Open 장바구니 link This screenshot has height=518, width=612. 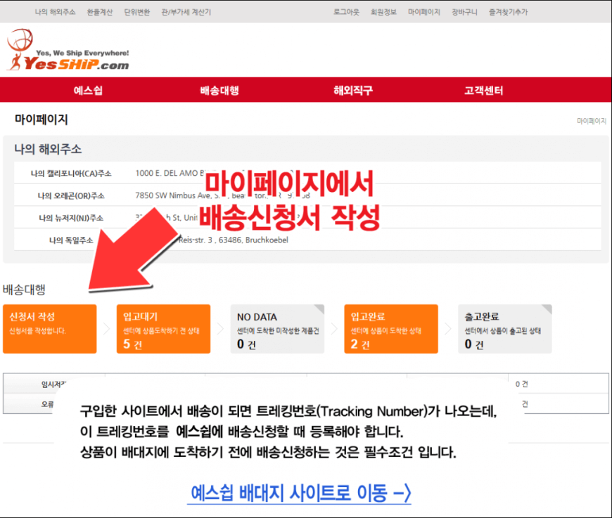[x=464, y=12]
